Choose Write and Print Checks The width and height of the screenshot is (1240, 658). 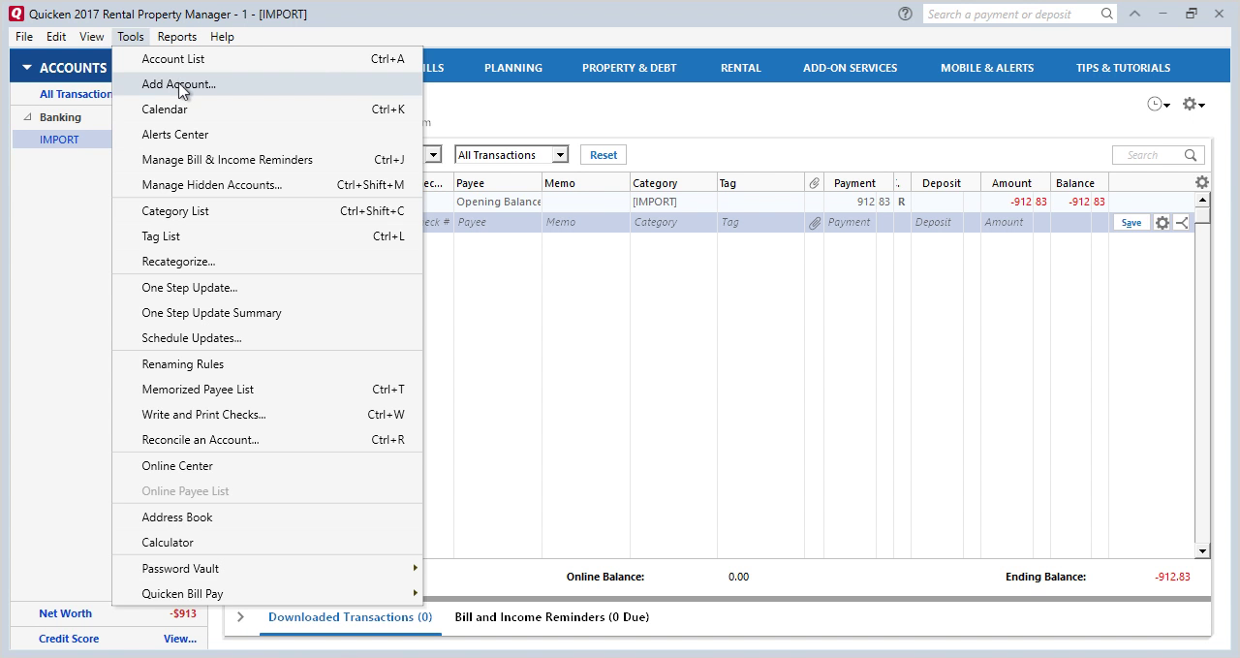tap(266, 415)
